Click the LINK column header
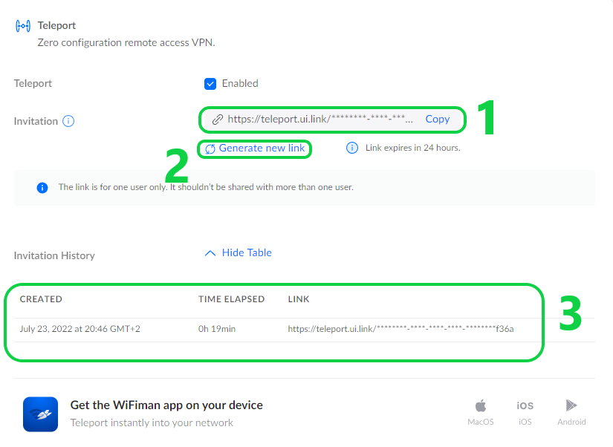 (299, 299)
